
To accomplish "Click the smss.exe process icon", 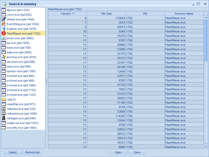I will pyautogui.click(x=4, y=66).
